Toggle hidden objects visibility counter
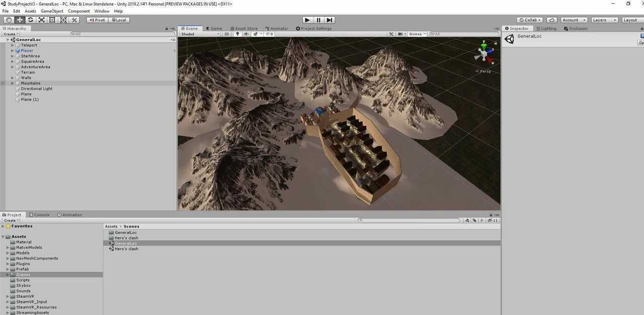The image size is (644, 315). click(270, 34)
